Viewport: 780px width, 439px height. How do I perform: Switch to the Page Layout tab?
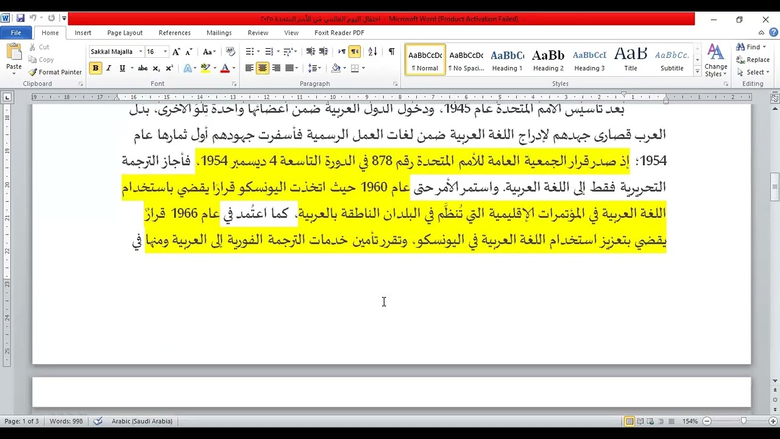[x=125, y=33]
